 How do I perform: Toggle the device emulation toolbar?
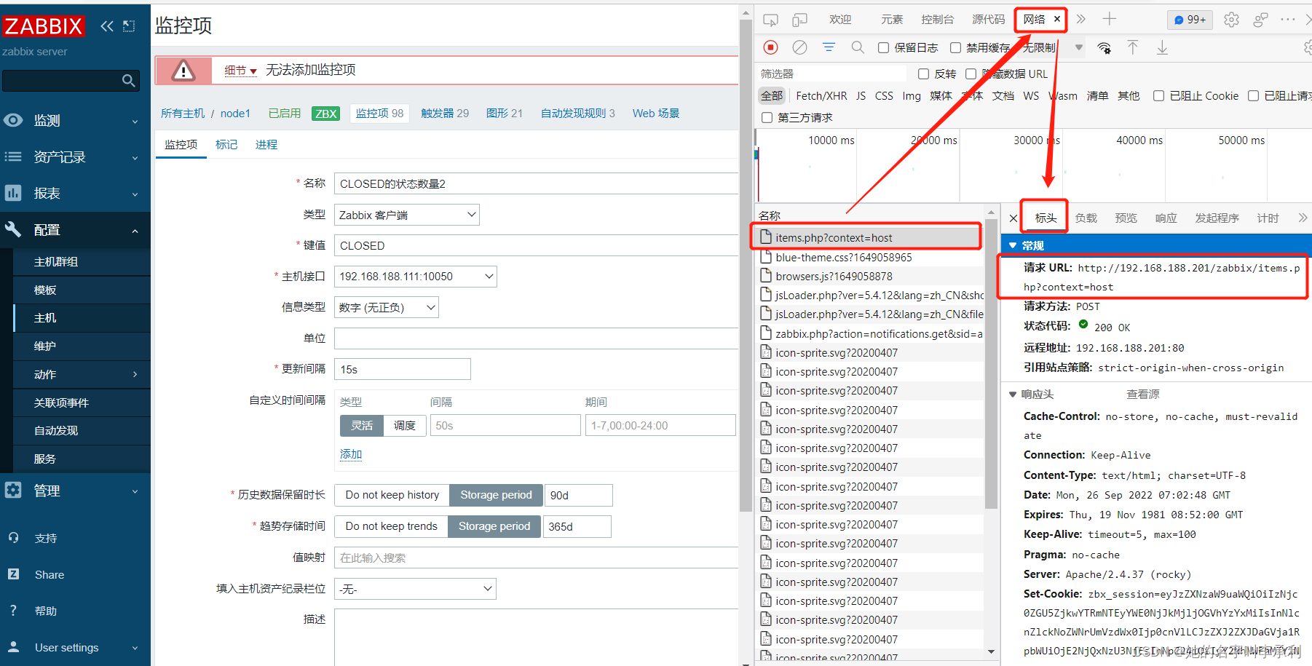click(x=799, y=20)
